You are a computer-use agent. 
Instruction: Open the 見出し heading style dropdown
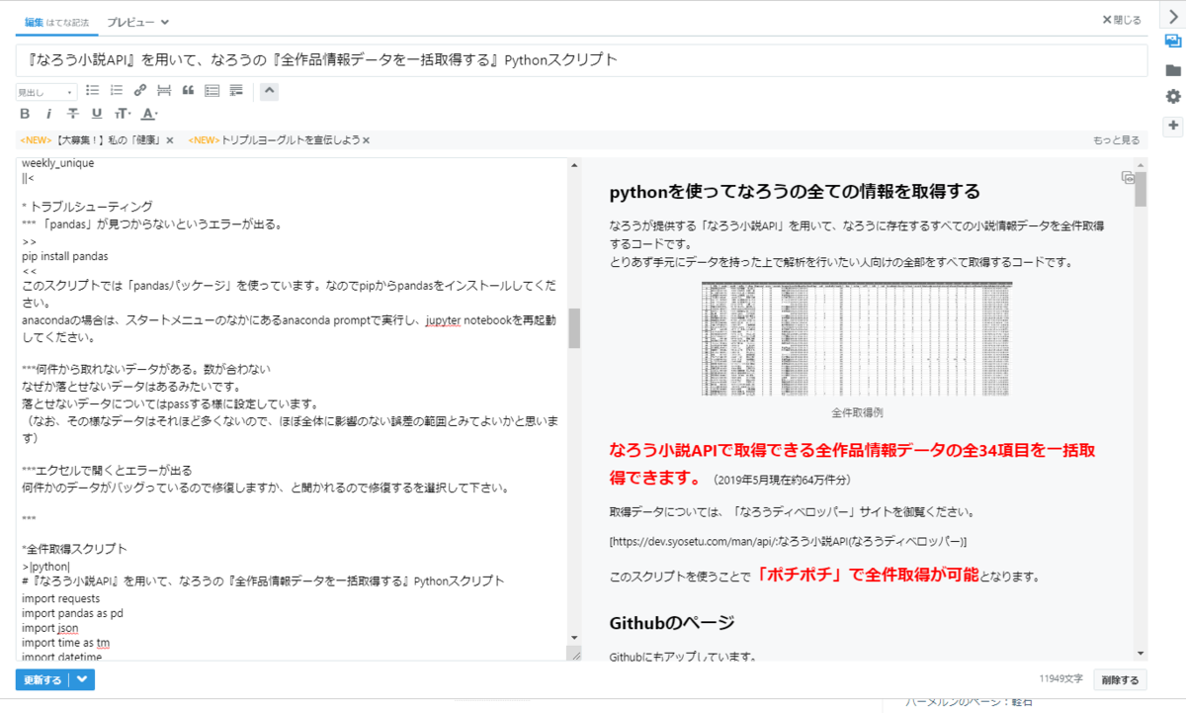point(44,90)
